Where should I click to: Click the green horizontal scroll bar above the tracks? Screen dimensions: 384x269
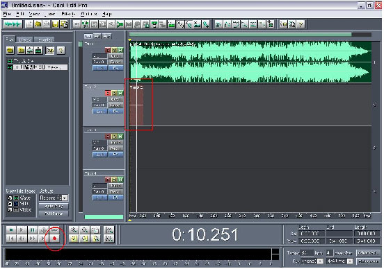(241, 35)
